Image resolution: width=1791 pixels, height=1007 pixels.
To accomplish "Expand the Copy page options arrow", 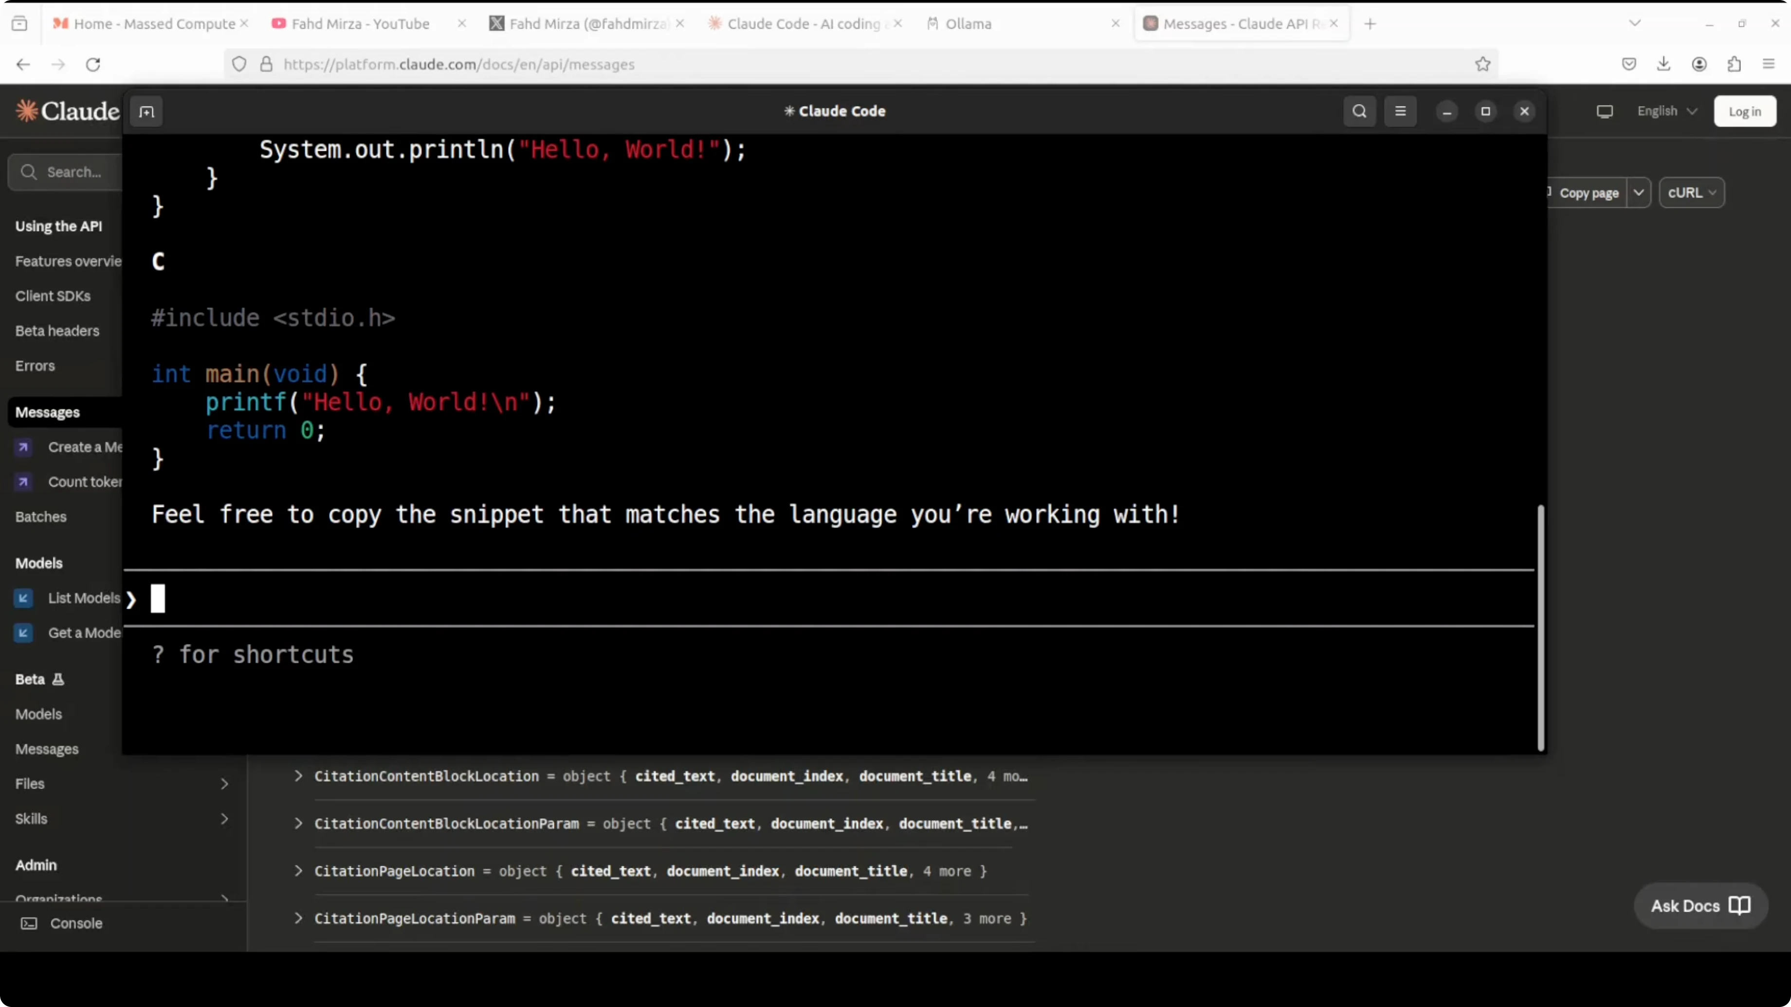I will pos(1639,193).
